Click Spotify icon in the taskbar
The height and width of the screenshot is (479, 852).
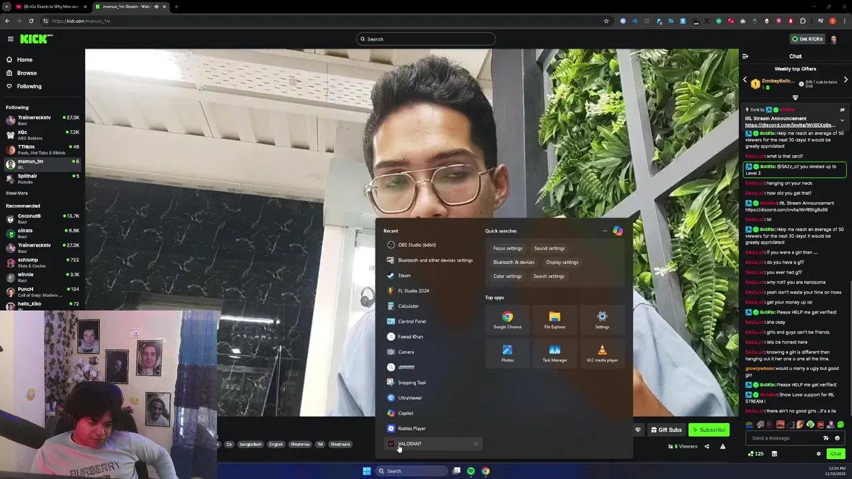point(471,471)
